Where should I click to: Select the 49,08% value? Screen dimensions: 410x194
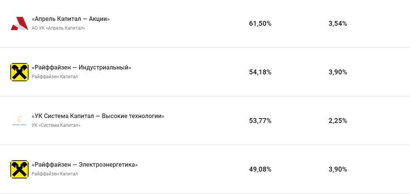pos(260,169)
